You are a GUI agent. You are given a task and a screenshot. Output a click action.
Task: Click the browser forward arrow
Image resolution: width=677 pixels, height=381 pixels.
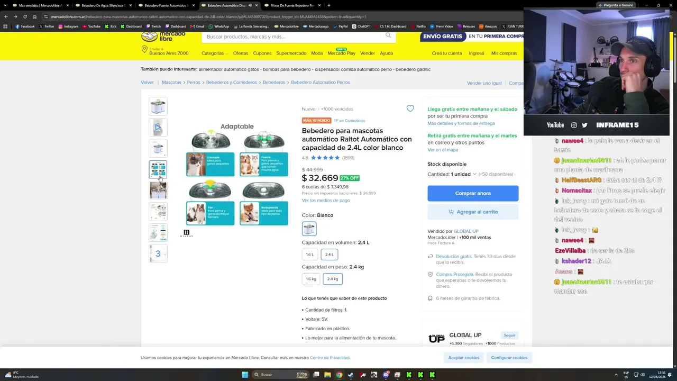[15, 16]
